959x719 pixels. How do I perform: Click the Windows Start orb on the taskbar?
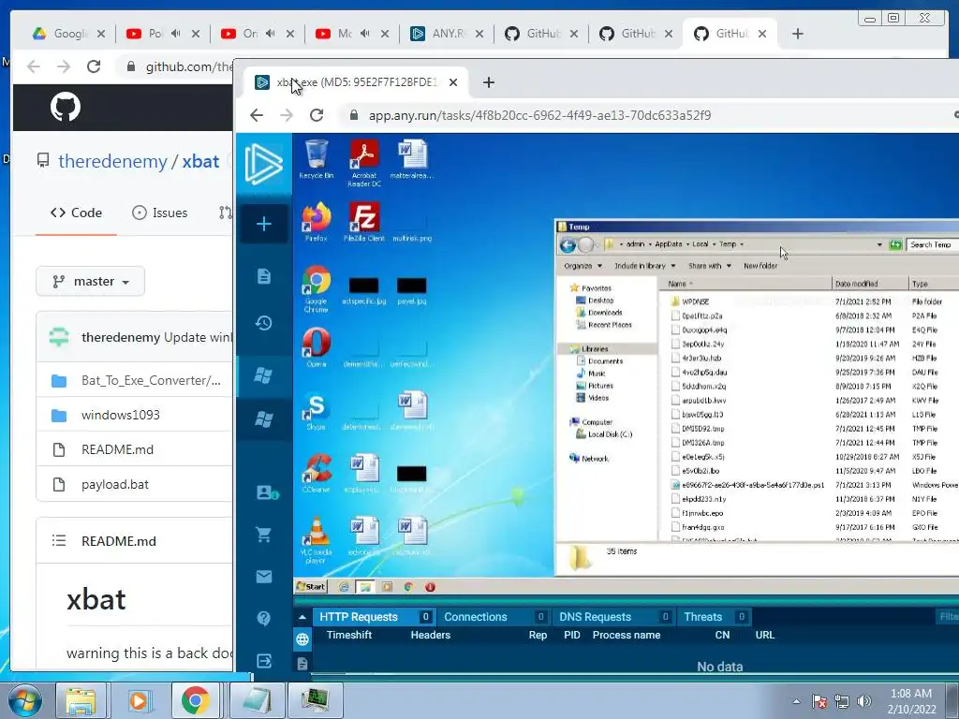pyautogui.click(x=24, y=700)
